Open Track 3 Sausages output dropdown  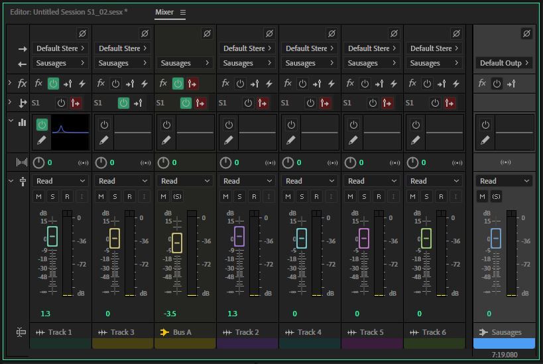click(123, 63)
